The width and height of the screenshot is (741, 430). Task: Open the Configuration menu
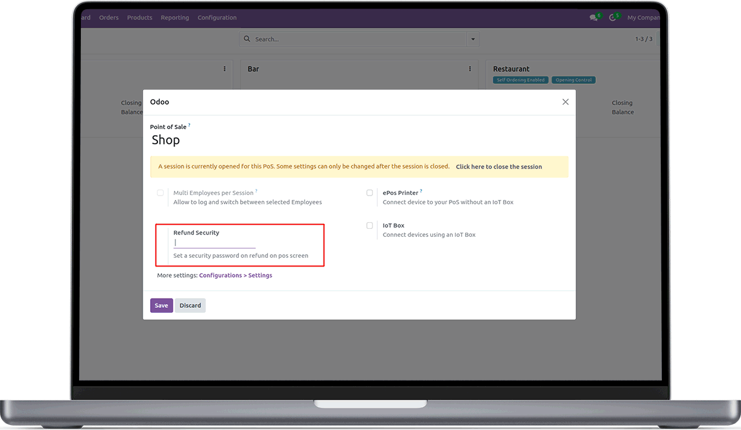(x=217, y=18)
